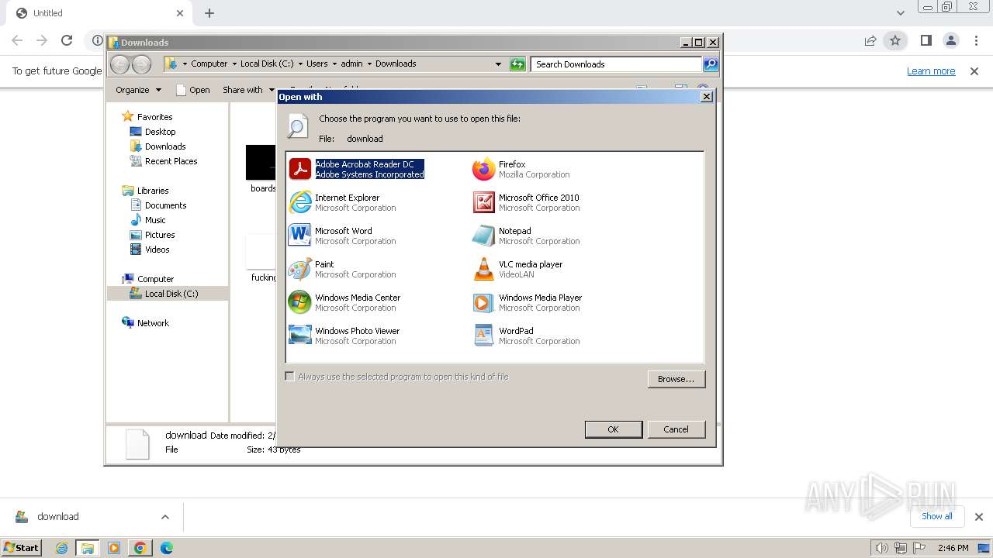Viewport: 993px width, 558px height.
Task: Close the Chrome notification infobar
Action: click(974, 71)
